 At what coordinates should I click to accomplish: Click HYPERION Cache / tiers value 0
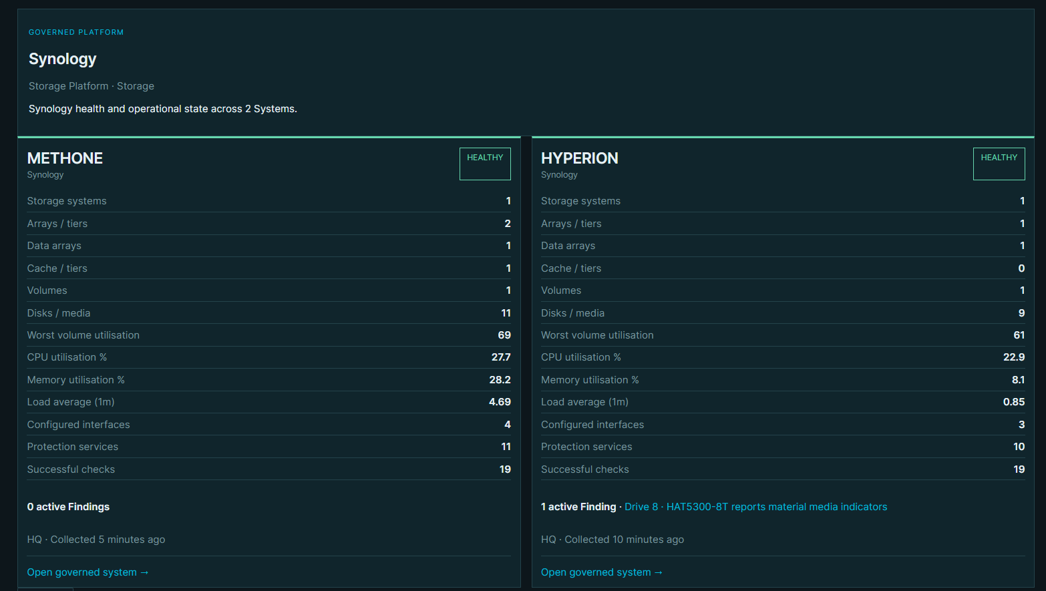[x=1021, y=268]
